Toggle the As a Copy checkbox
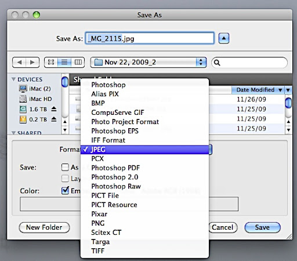 click(65, 167)
